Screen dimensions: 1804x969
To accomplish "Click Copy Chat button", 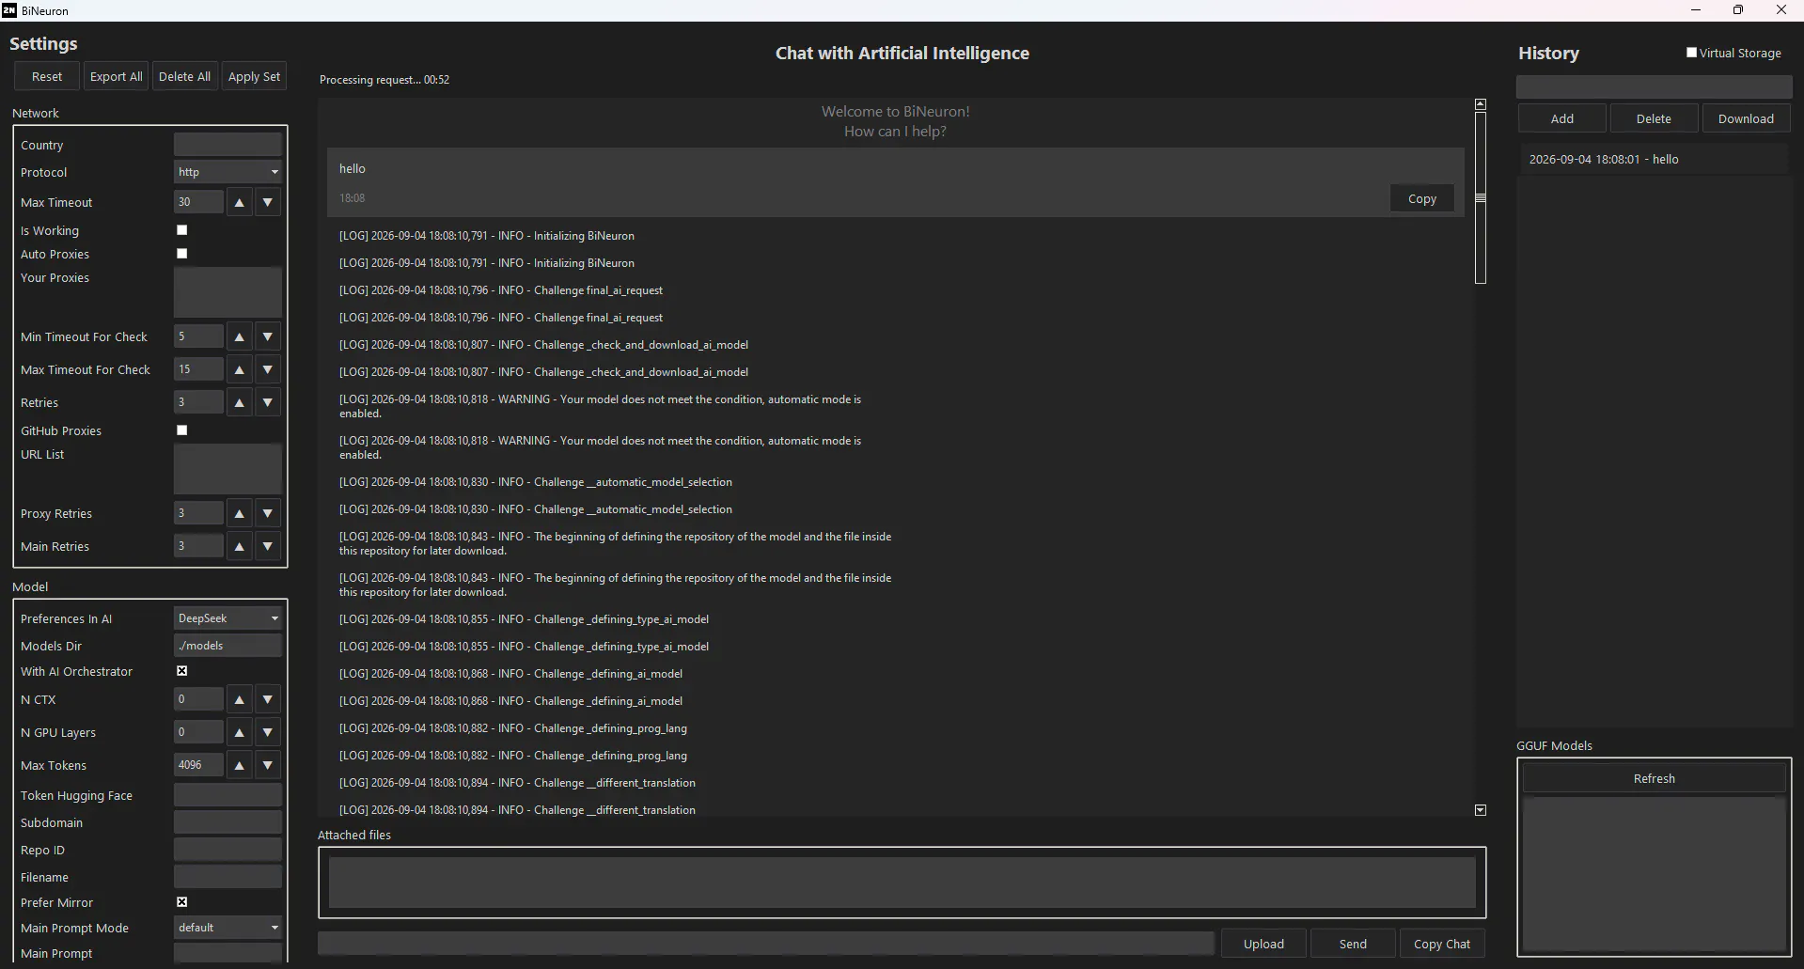I will tap(1442, 944).
